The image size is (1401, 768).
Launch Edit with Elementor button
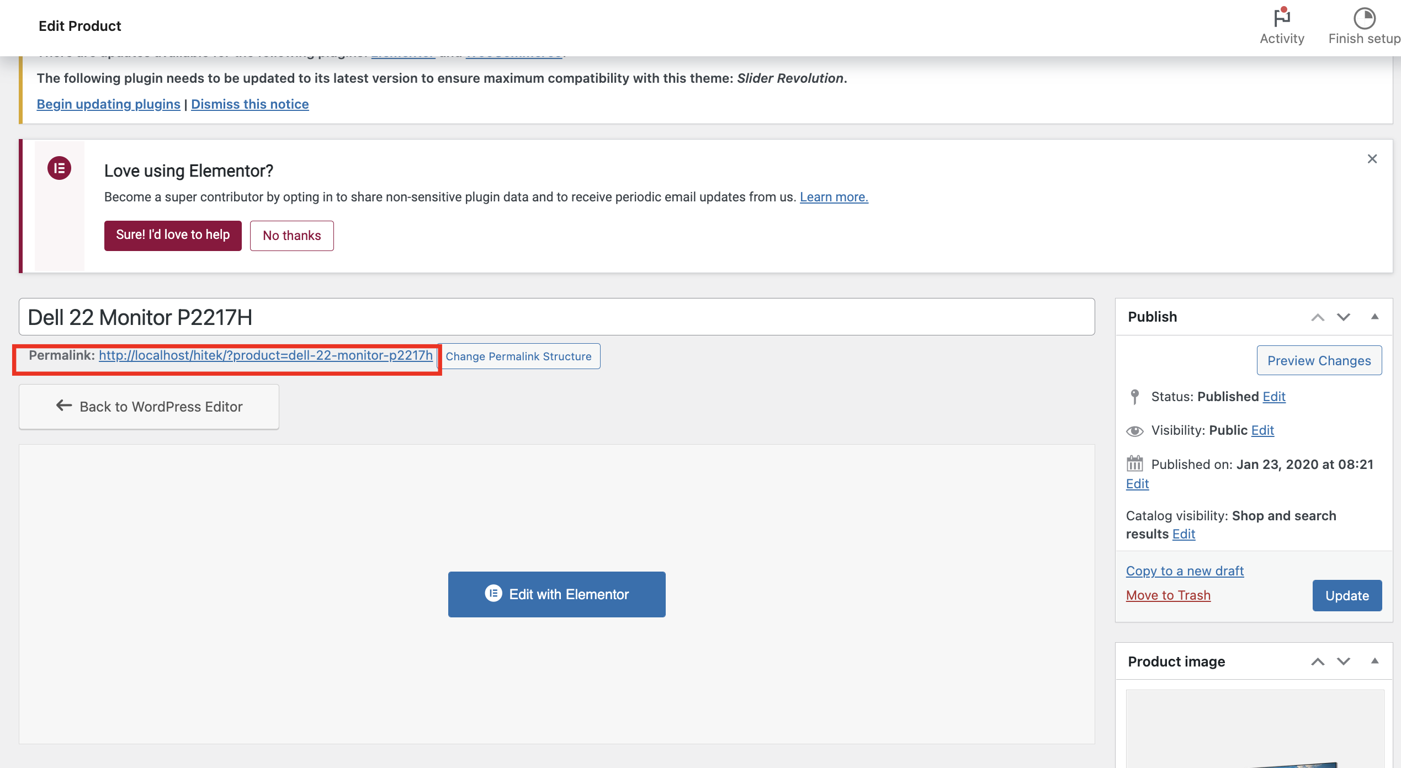point(556,594)
